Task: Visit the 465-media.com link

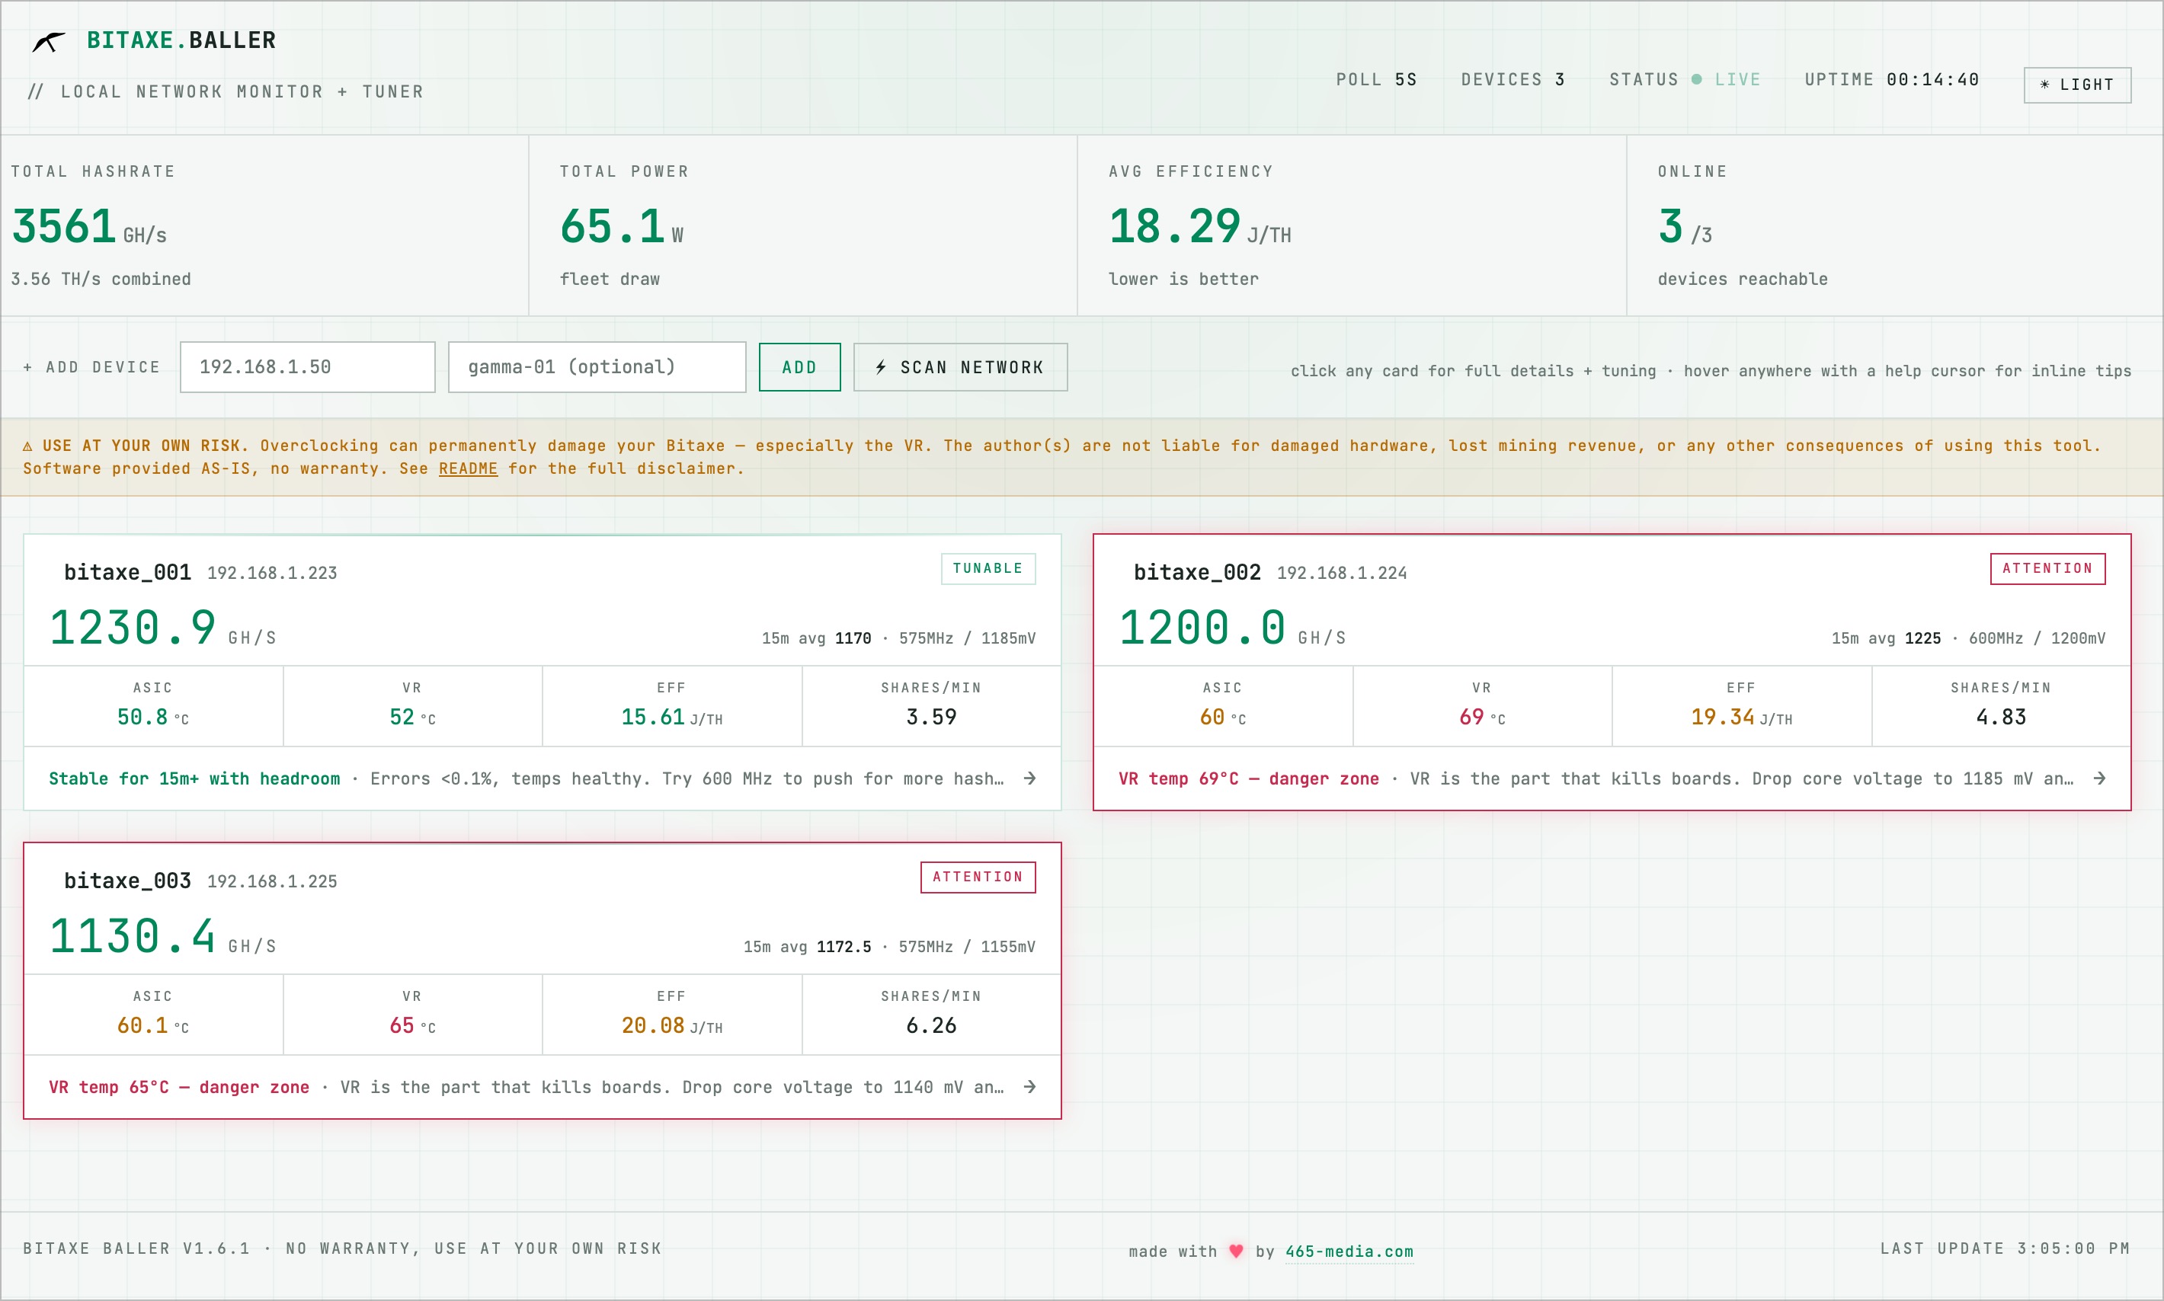Action: [x=1349, y=1251]
